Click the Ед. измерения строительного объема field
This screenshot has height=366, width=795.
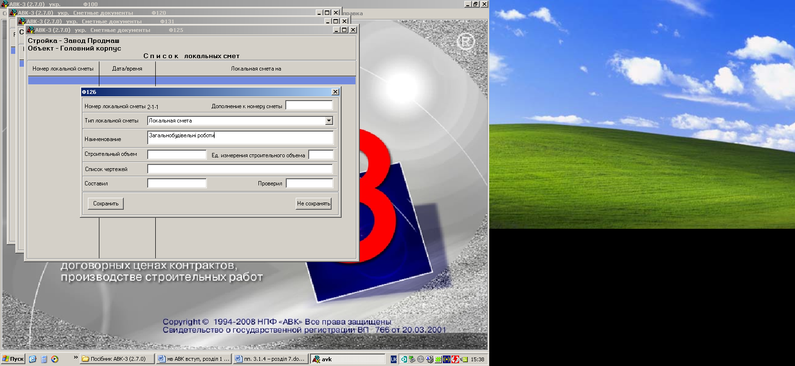(321, 154)
